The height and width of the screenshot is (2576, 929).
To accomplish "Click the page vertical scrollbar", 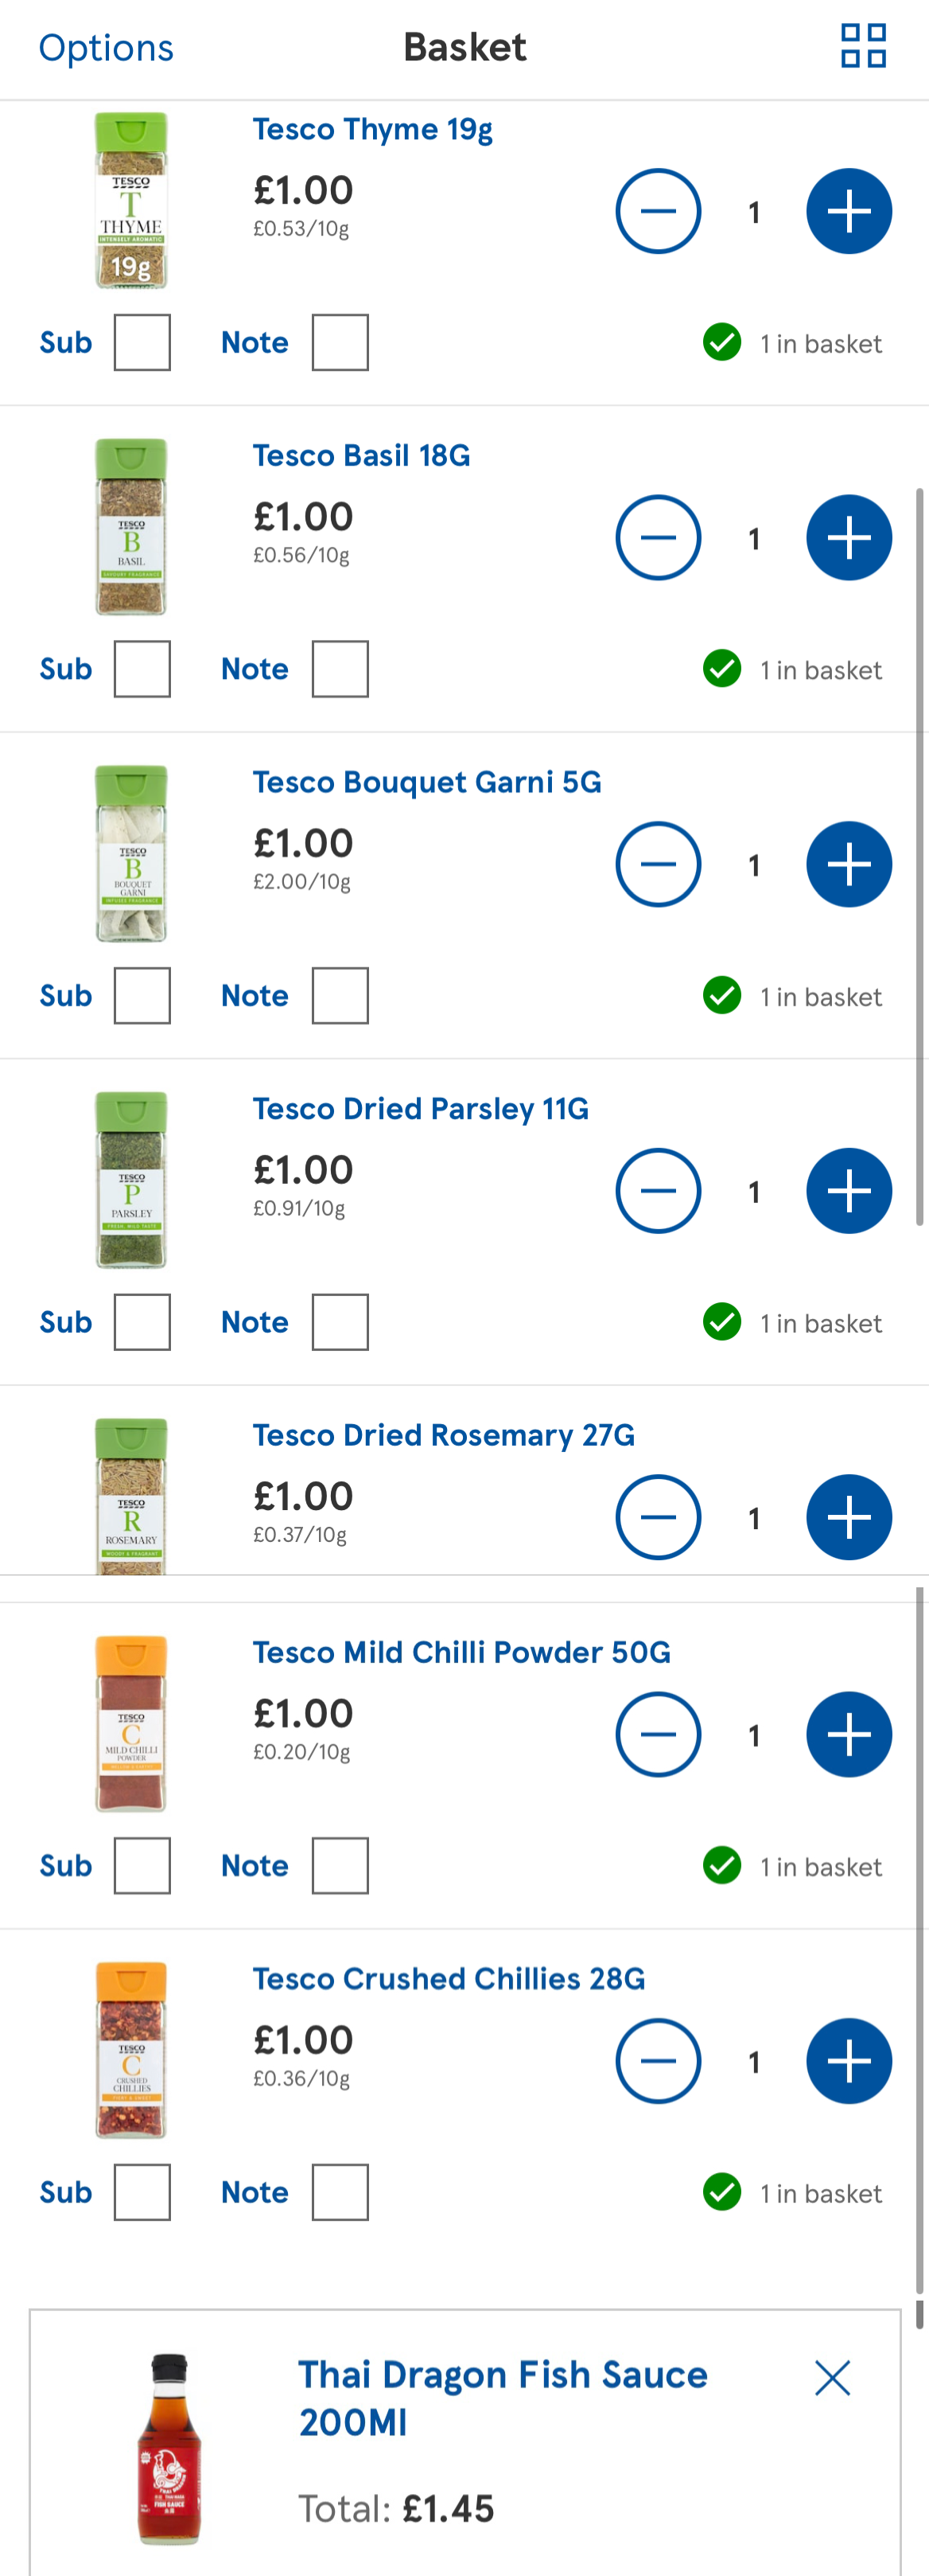I will tap(919, 857).
